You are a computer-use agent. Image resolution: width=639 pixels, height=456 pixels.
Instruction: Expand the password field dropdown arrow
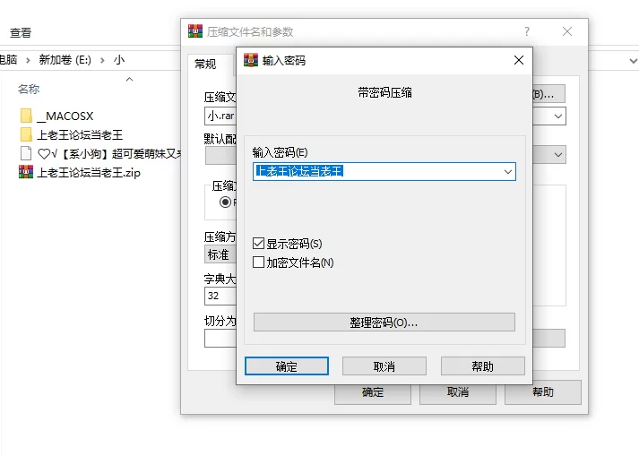[x=508, y=172]
